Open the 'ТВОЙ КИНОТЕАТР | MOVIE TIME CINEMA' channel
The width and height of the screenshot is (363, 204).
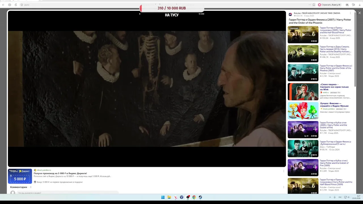[321, 13]
